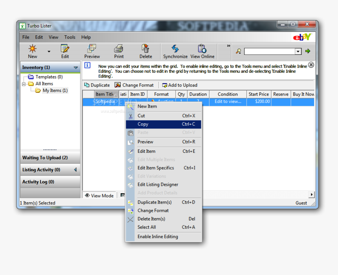The width and height of the screenshot is (338, 275).
Task: Open the New button dropdown arrow
Action: [49, 51]
